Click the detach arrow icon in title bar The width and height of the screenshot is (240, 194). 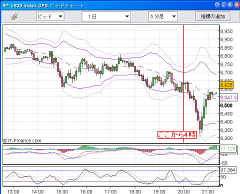tap(217, 5)
